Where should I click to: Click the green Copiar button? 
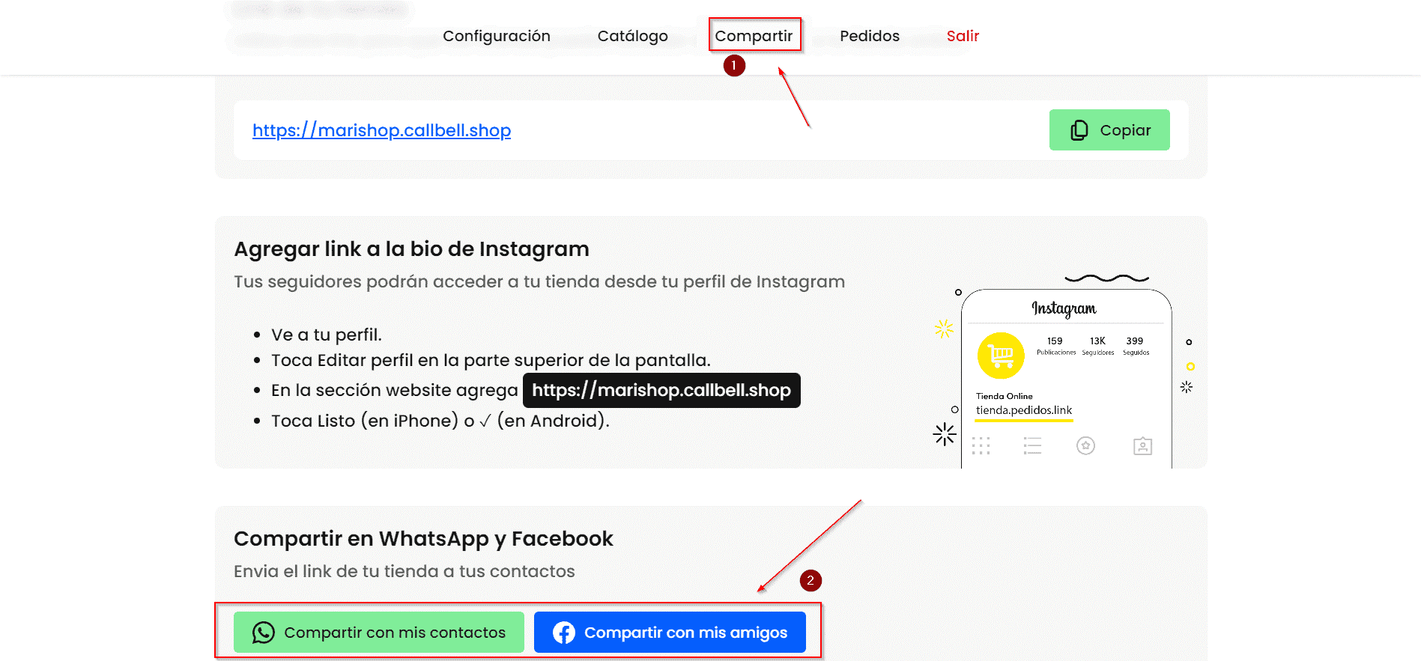coord(1109,130)
